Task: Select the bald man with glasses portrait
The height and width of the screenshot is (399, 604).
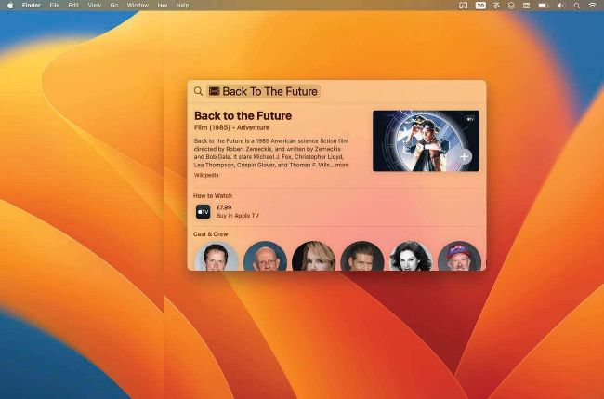Action: coord(266,257)
